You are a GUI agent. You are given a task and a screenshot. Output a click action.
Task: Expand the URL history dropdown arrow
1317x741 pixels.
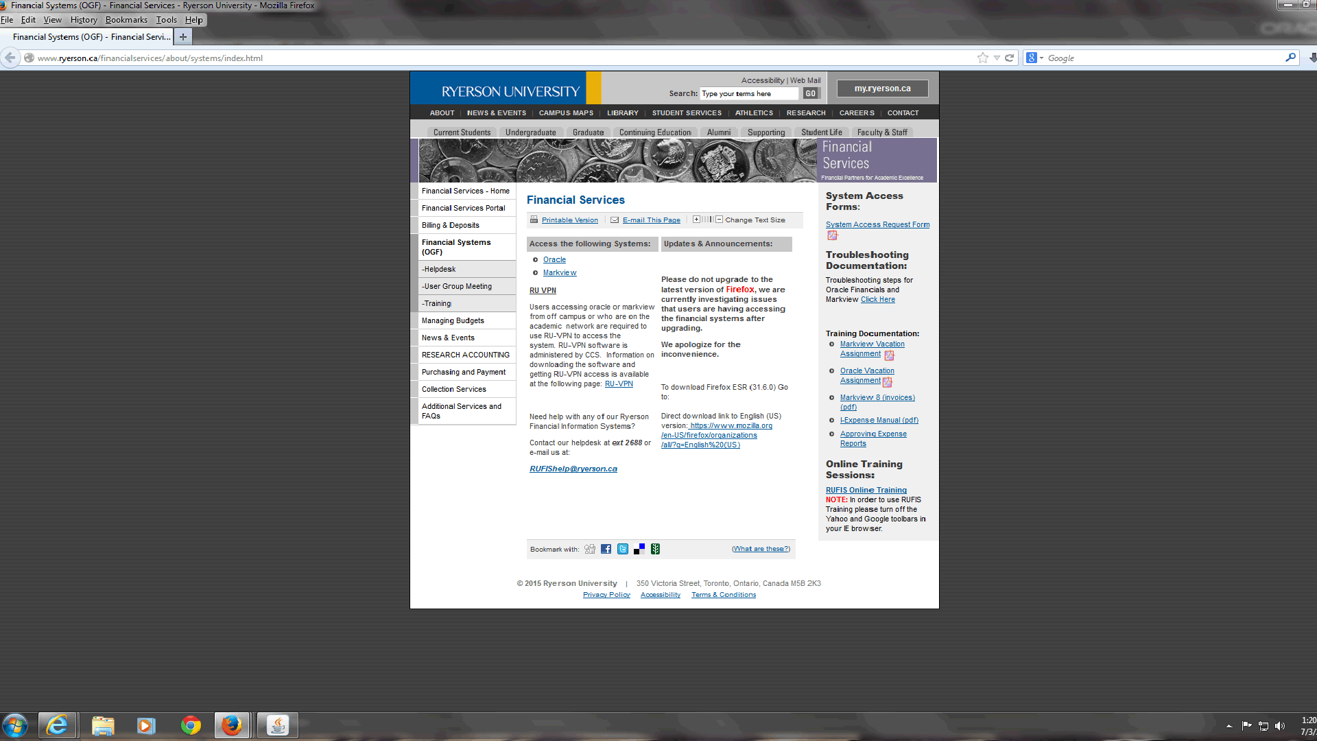(997, 58)
